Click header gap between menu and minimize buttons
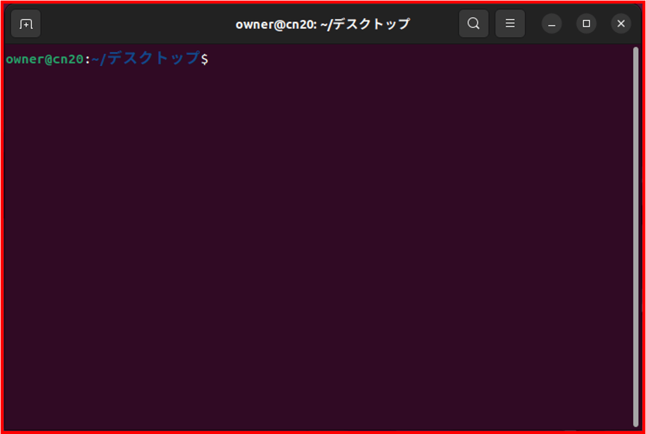Viewport: 646px width, 434px height. point(533,24)
